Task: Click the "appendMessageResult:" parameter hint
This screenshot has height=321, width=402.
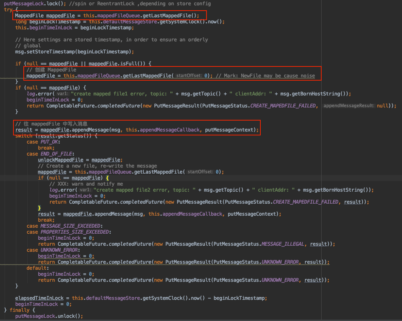Action: pos(349,106)
